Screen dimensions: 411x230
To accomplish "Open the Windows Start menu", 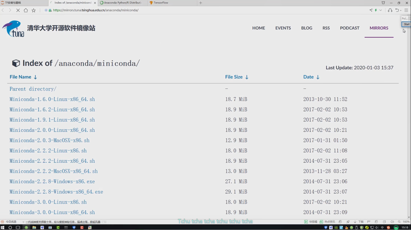I will tap(3, 227).
